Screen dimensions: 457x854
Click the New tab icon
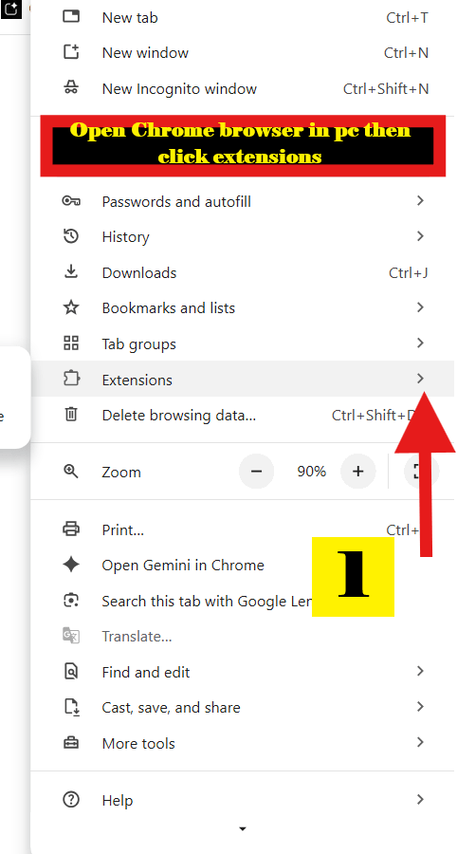coord(71,17)
